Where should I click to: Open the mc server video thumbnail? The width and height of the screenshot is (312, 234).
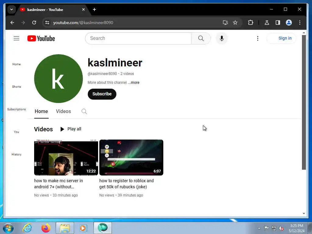coord(66,158)
